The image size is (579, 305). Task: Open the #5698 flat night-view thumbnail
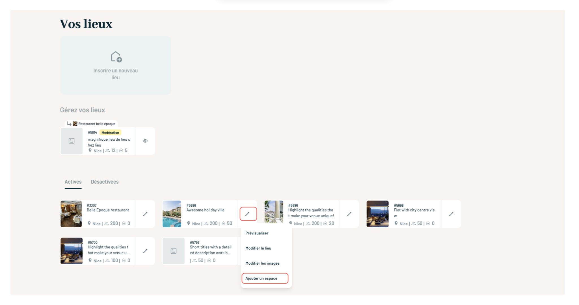click(x=377, y=214)
